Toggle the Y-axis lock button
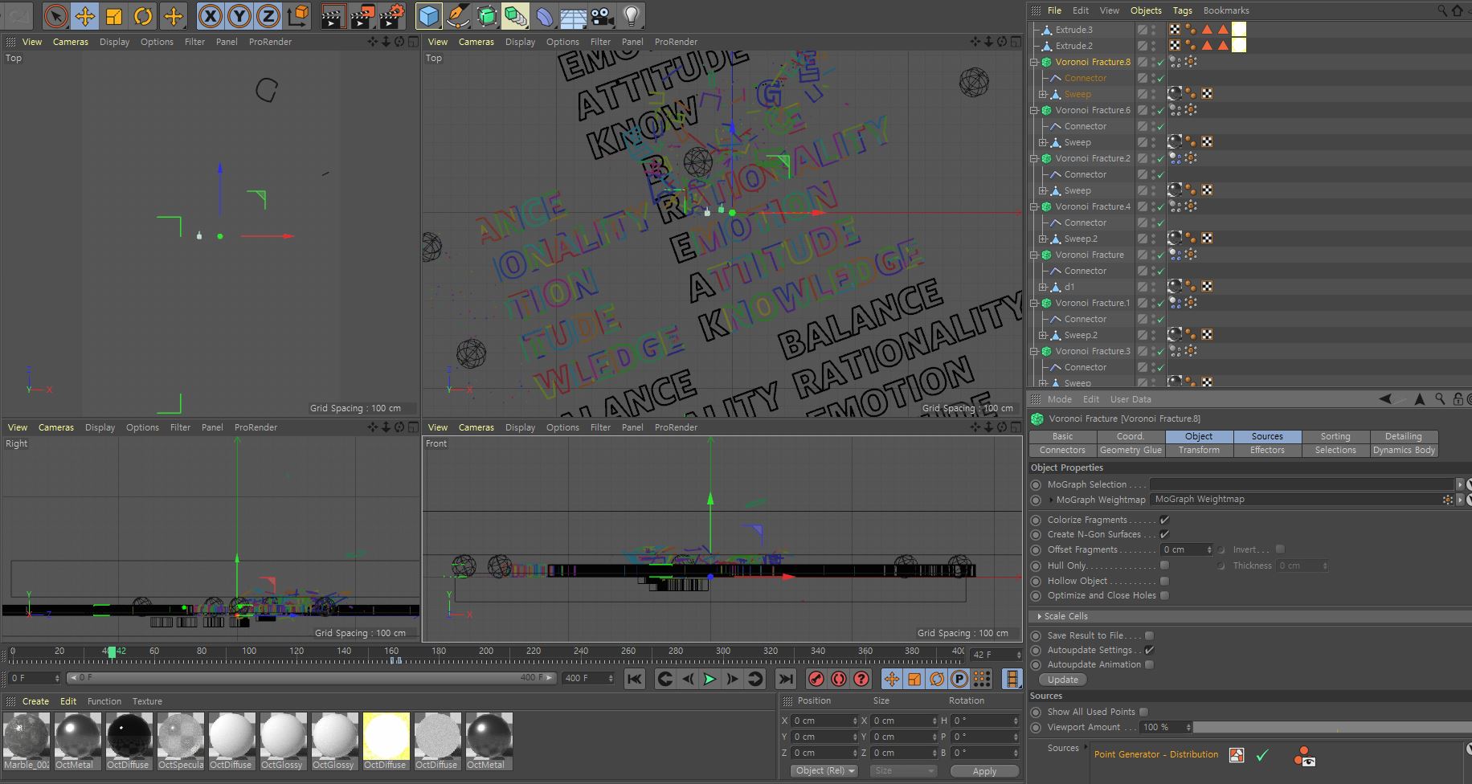 tap(239, 15)
